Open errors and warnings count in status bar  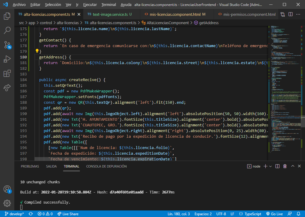coord(45,214)
